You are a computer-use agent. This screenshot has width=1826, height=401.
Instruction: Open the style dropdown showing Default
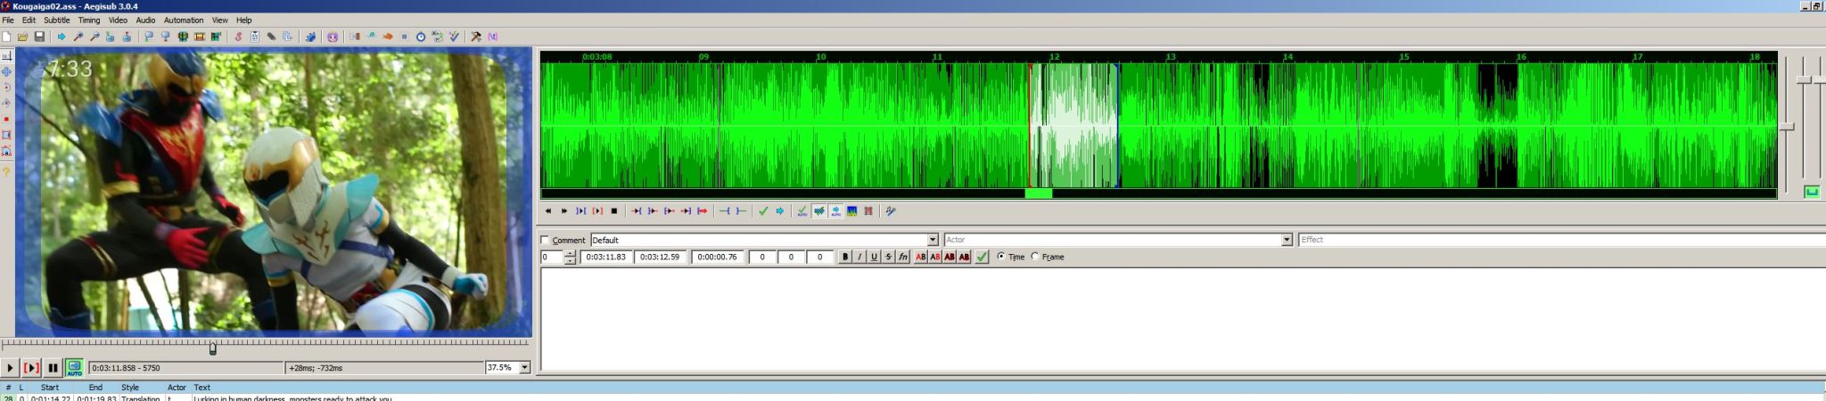[x=933, y=240]
